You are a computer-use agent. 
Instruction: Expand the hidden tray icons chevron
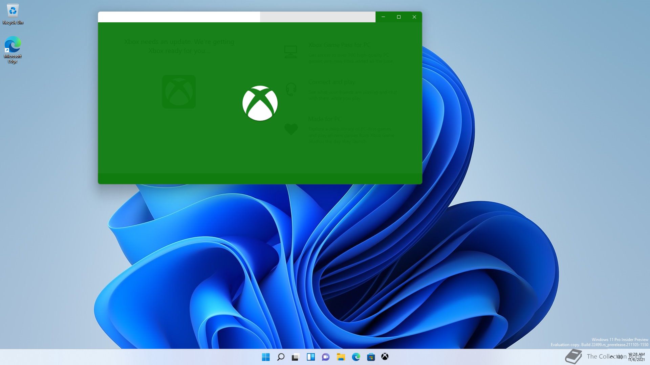click(x=612, y=357)
